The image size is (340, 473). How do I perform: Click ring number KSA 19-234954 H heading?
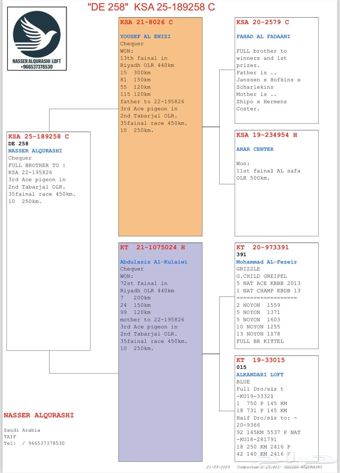pyautogui.click(x=266, y=135)
